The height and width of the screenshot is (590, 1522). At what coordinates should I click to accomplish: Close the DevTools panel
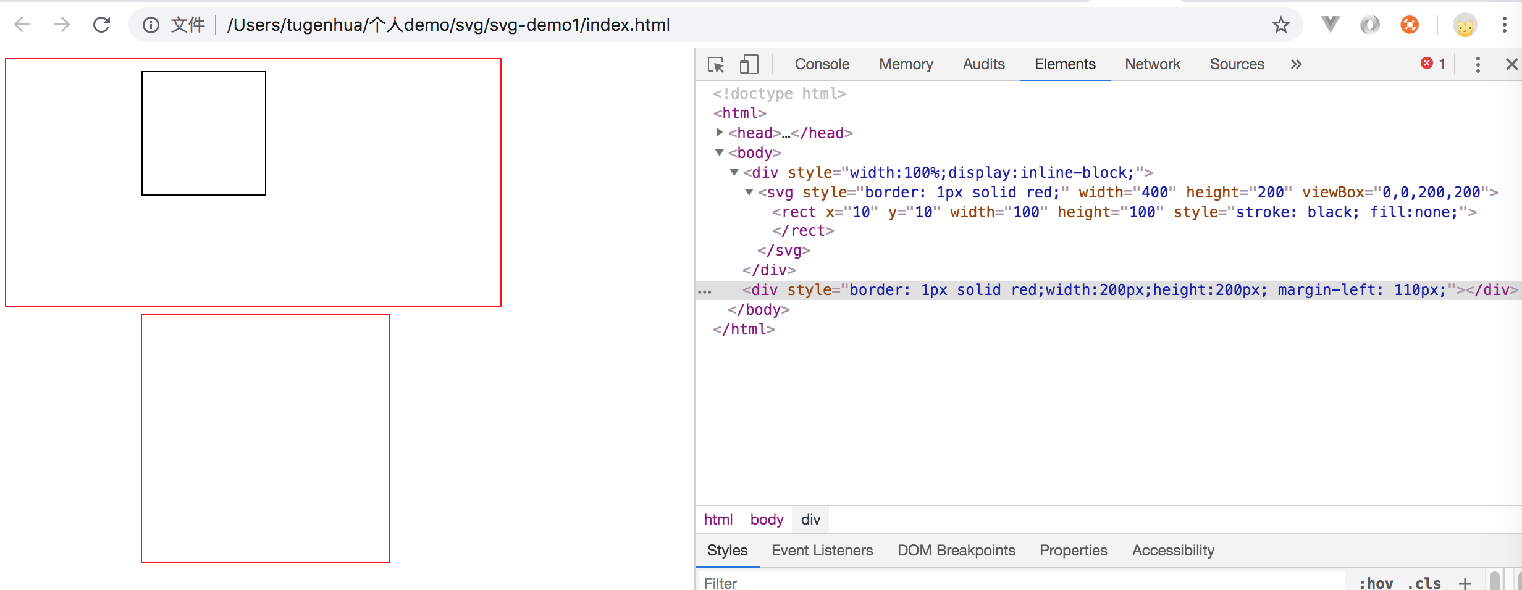pyautogui.click(x=1511, y=64)
